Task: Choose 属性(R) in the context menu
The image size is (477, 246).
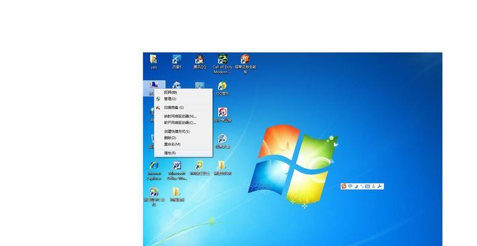Action: pos(183,153)
